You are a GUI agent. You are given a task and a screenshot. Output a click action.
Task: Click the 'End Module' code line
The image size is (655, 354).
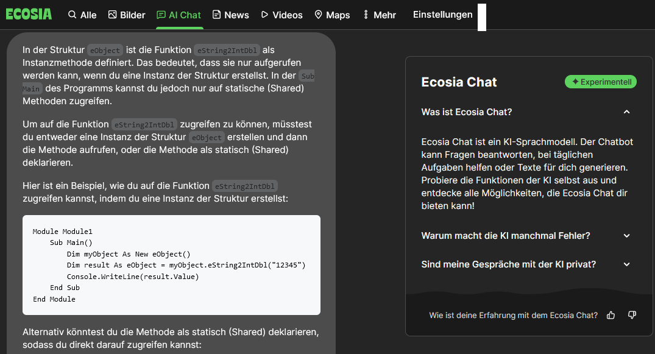[x=54, y=299]
